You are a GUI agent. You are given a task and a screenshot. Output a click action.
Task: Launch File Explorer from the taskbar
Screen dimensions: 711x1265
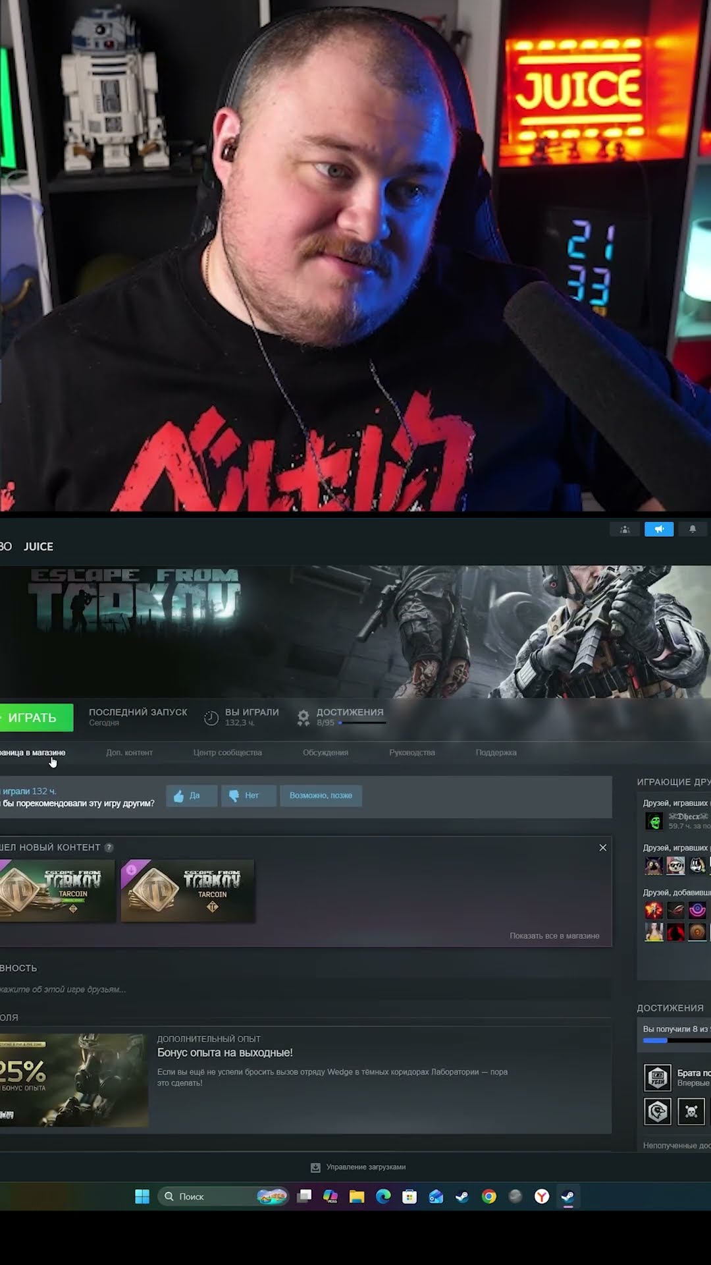[357, 1196]
